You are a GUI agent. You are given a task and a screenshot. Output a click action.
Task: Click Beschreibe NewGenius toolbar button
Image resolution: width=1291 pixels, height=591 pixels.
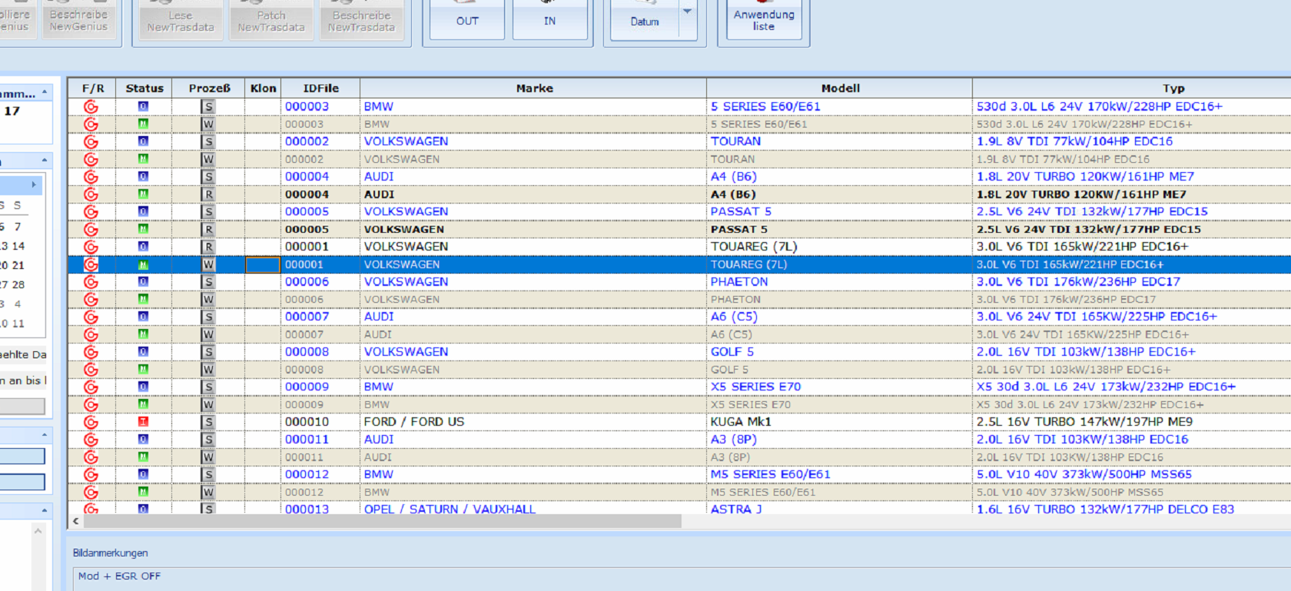78,19
